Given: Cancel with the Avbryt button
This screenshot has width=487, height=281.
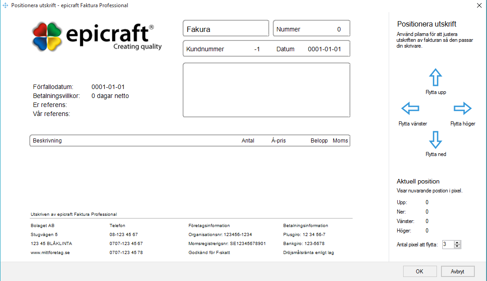Looking at the screenshot, I should pyautogui.click(x=458, y=272).
